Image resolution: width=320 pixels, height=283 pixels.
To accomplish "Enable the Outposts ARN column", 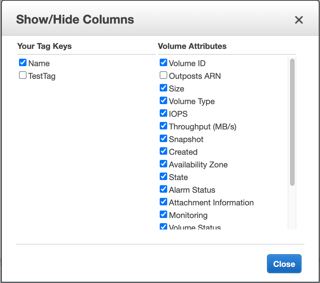I will [163, 75].
